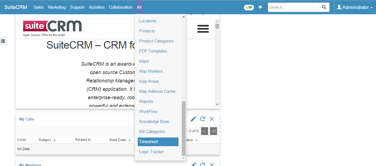
Task: Click the All menu scroll-up arrow
Action: [184, 17]
